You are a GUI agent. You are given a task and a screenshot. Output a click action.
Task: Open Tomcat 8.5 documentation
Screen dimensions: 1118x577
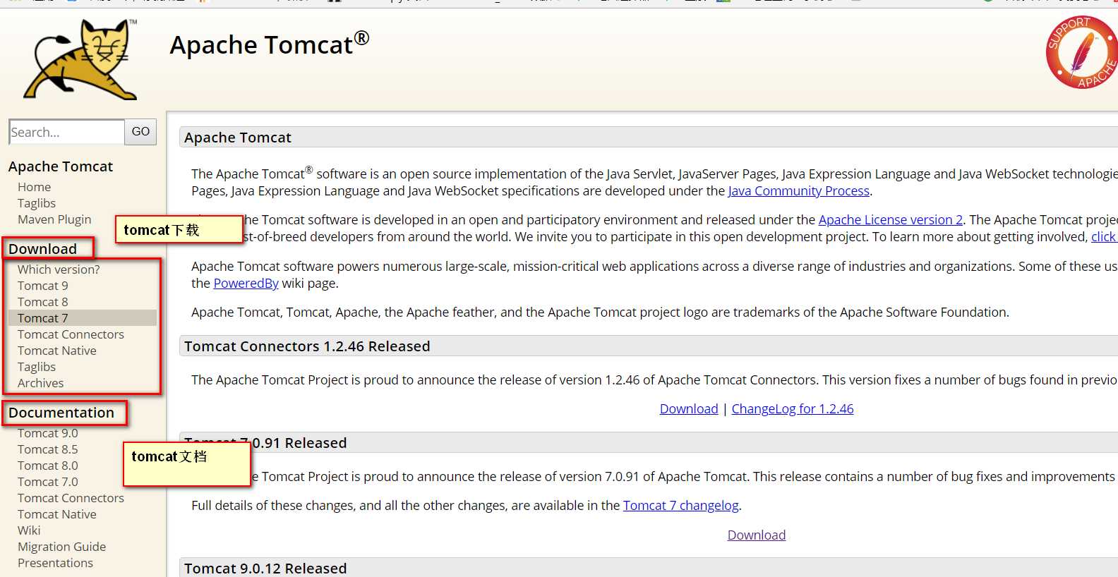point(48,449)
